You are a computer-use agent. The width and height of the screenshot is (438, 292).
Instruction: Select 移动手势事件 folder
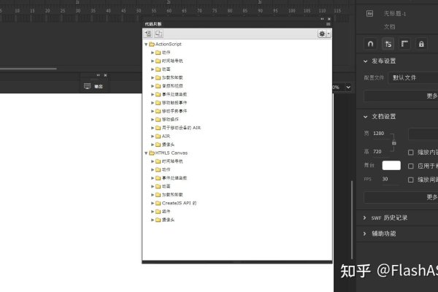tap(174, 111)
